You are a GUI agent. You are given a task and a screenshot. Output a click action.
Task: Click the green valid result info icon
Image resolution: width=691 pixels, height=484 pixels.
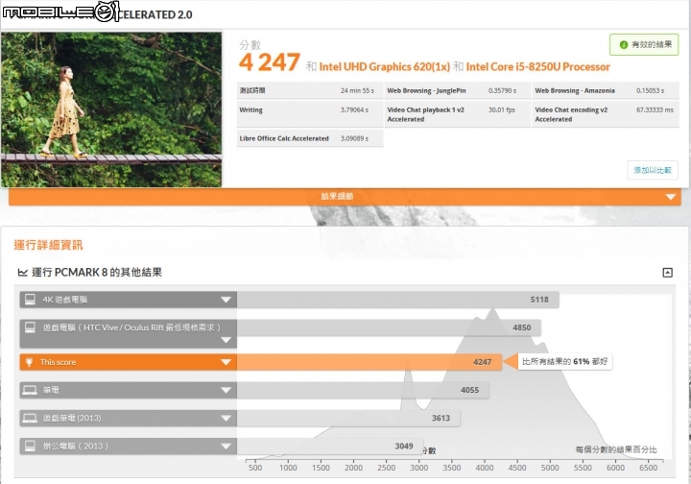[x=623, y=44]
